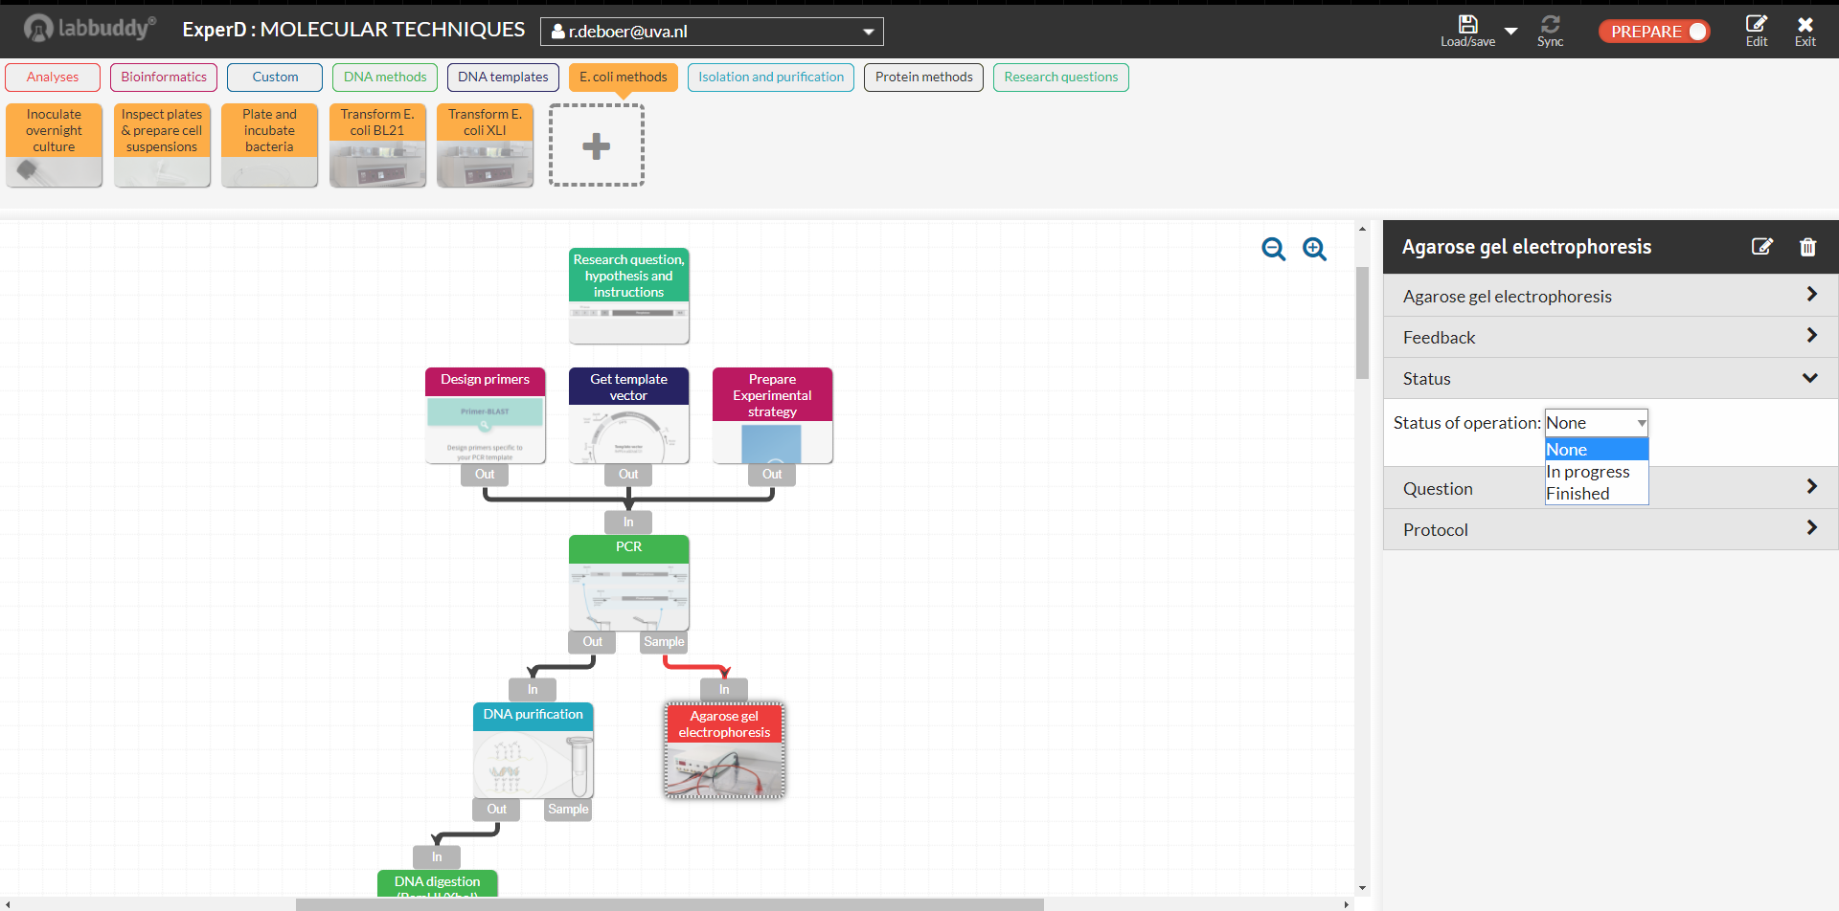The height and width of the screenshot is (911, 1839).
Task: Click the Exit X icon
Action: coord(1805,25)
